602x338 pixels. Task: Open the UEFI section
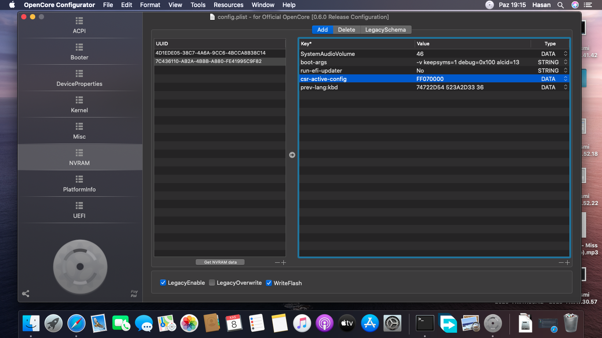pyautogui.click(x=79, y=210)
